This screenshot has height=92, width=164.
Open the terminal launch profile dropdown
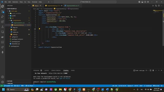point(148,71)
